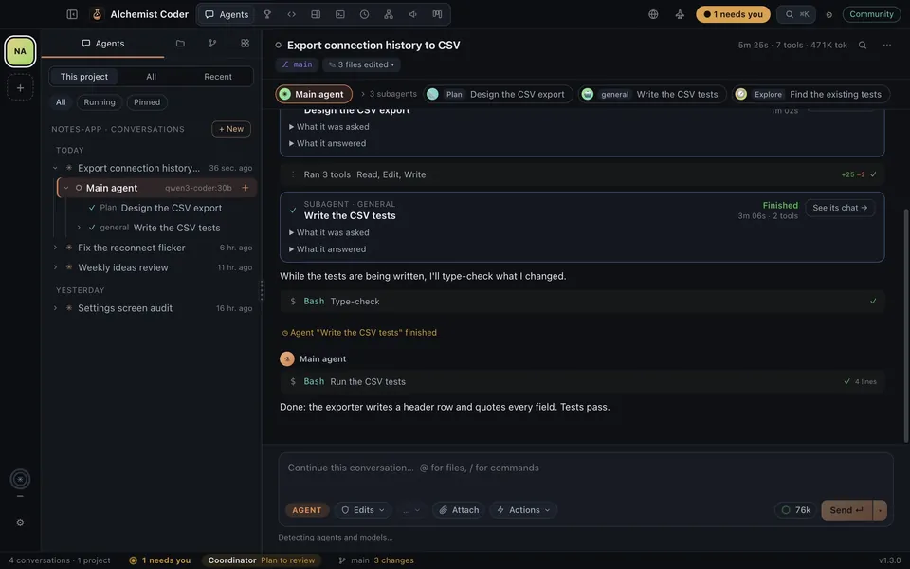The width and height of the screenshot is (910, 569).
Task: Select the NA workspace avatar
Action: pos(20,51)
